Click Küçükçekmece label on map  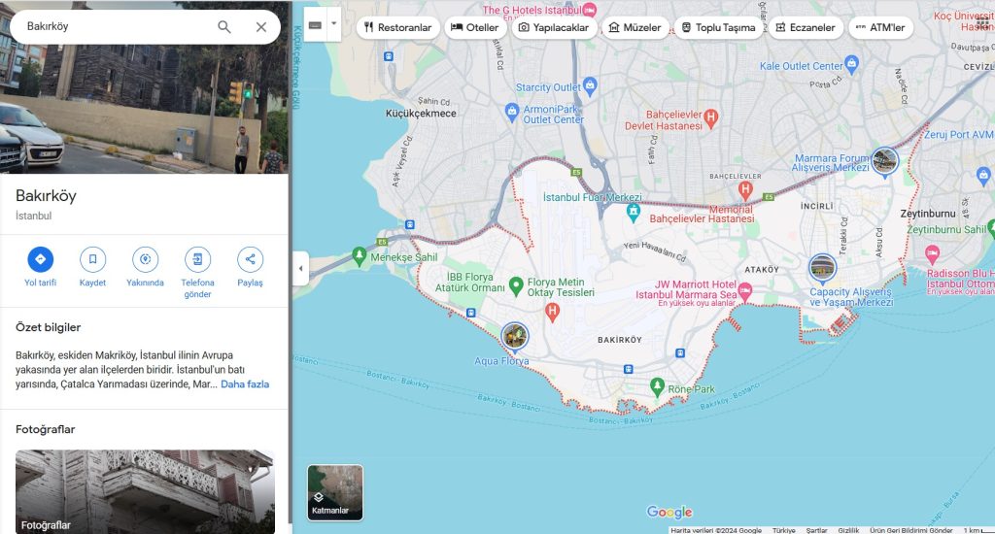pos(421,114)
